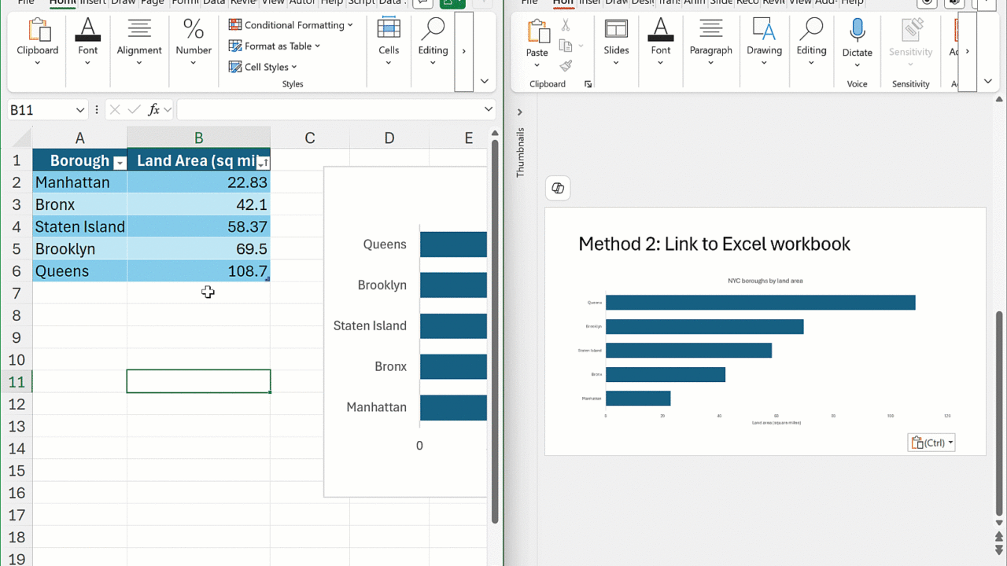Click the Format as Table button
This screenshot has width=1007, height=566.
point(275,46)
